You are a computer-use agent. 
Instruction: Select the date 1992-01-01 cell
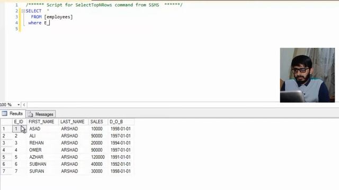point(121,164)
